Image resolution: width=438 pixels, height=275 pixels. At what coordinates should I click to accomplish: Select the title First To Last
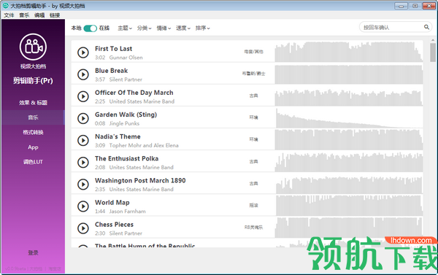point(113,49)
